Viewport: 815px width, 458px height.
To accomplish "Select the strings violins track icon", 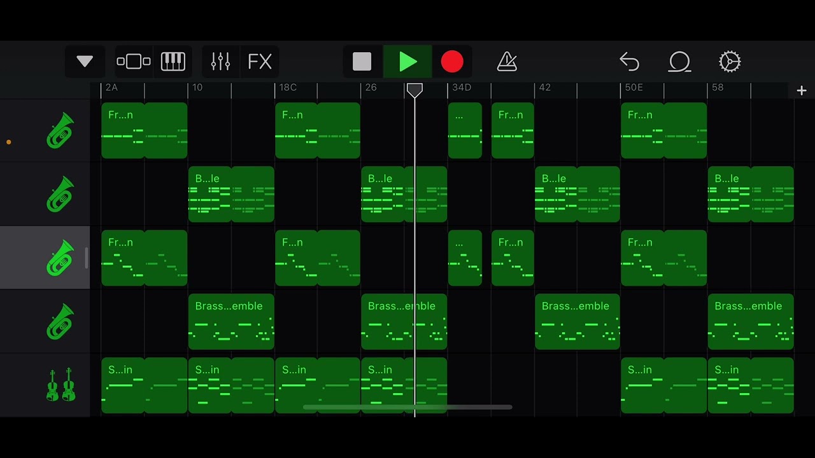I will pyautogui.click(x=60, y=385).
